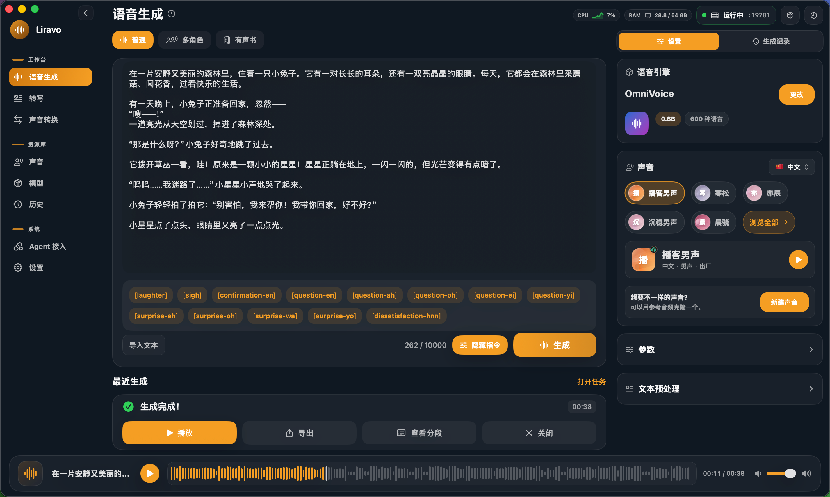Viewport: 830px width, 497px height.
Task: Open the cube icon in top bar
Action: coord(790,15)
